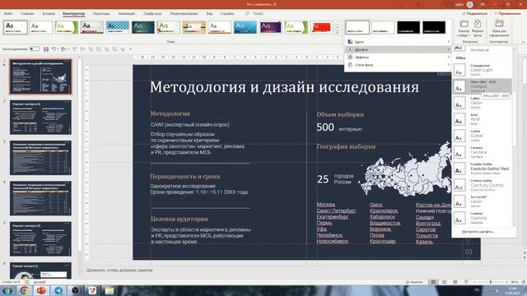Viewport: 527px width, 296px height.
Task: Choose the Century Gothic font set
Action: pos(483,185)
